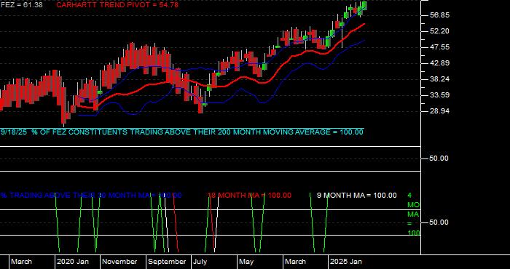The height and width of the screenshot is (269, 510).
Task: Click the September timeline marker
Action: click(167, 262)
